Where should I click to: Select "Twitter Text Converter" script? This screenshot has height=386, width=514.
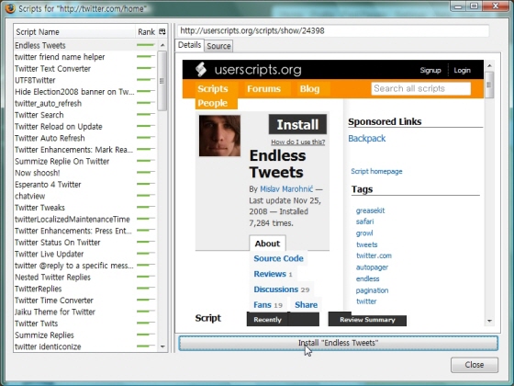coord(85,69)
